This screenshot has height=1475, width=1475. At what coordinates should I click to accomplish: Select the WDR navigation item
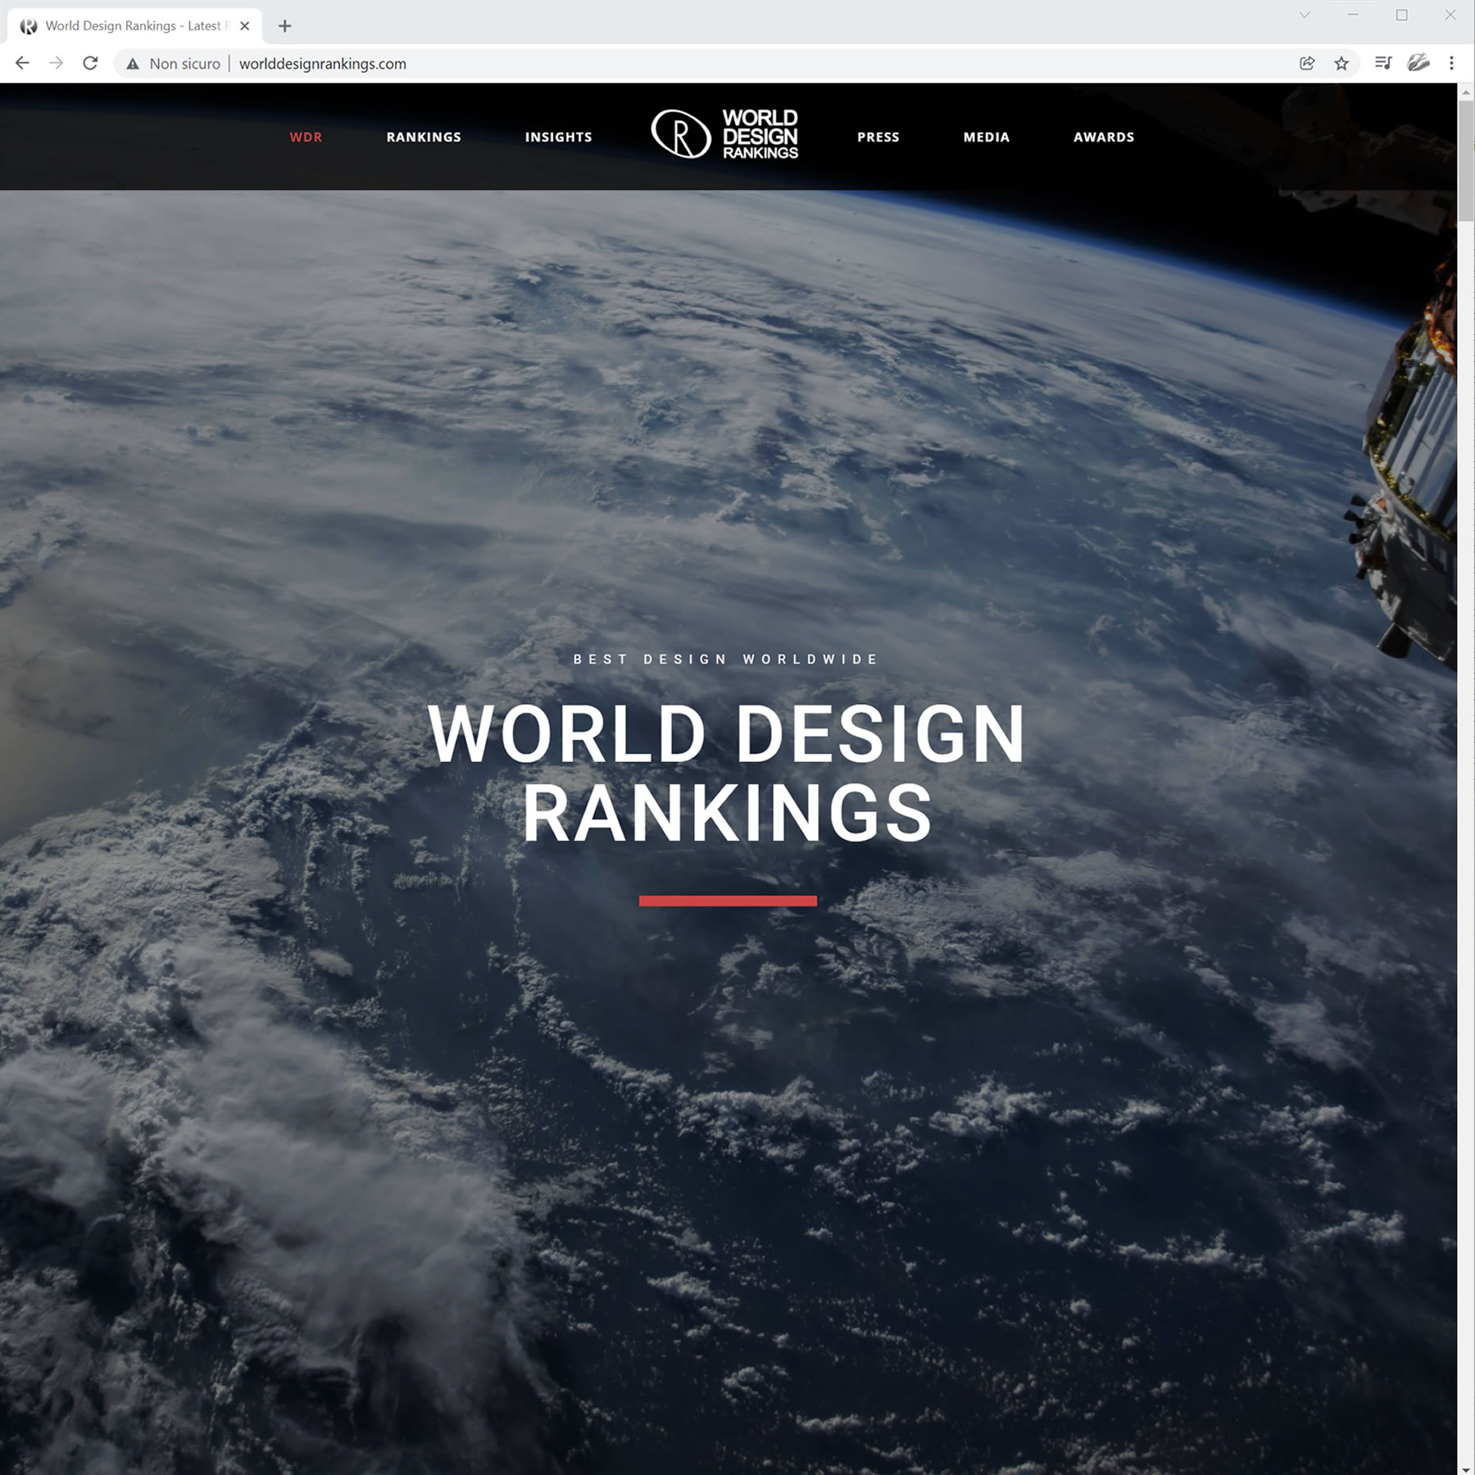point(306,137)
